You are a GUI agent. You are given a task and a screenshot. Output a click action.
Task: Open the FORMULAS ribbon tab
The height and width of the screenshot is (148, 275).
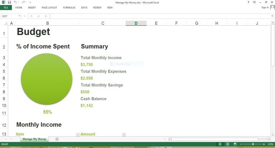coord(69,8)
